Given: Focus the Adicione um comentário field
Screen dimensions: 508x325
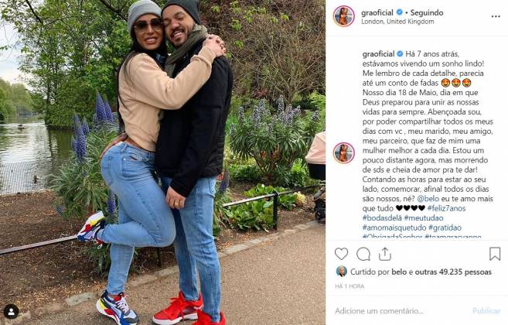Looking at the screenshot, I should tap(400, 311).
